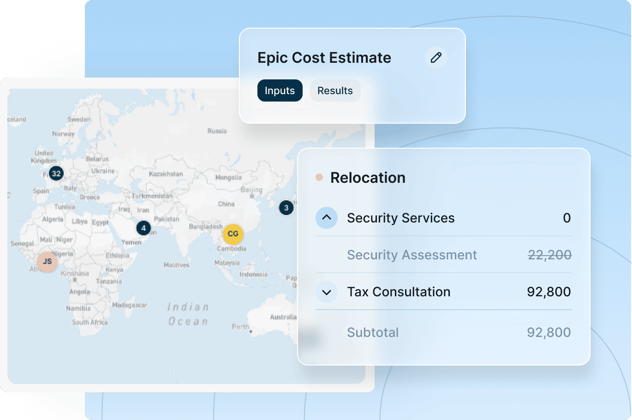Click the struck-through 22,200 amount
The image size is (632, 420).
click(x=549, y=255)
